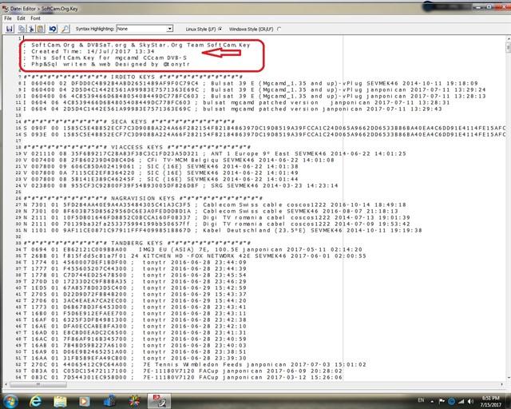Image resolution: width=511 pixels, height=409 pixels.
Task: Click the horizontal scrollbar right arrow
Action: (x=501, y=384)
